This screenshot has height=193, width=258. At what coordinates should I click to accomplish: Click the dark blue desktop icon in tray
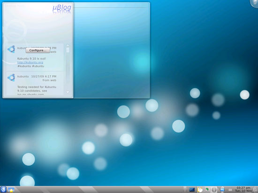(x=192, y=190)
